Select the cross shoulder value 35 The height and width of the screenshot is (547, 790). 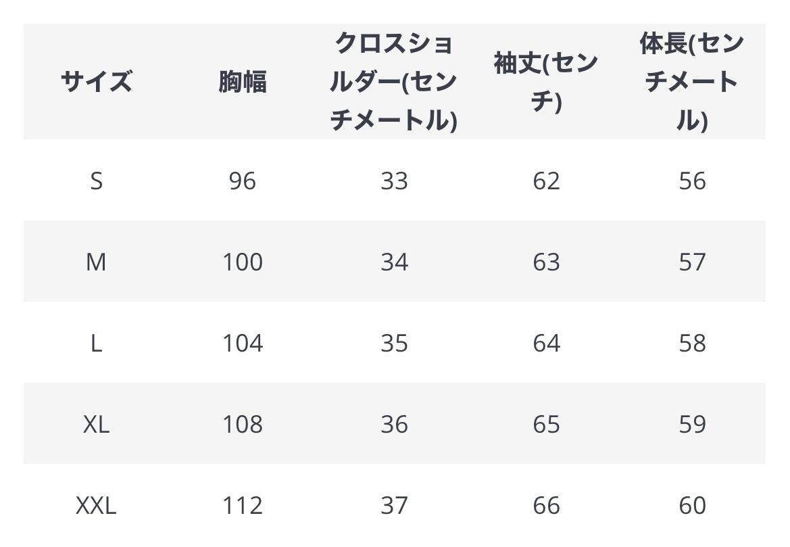[394, 343]
